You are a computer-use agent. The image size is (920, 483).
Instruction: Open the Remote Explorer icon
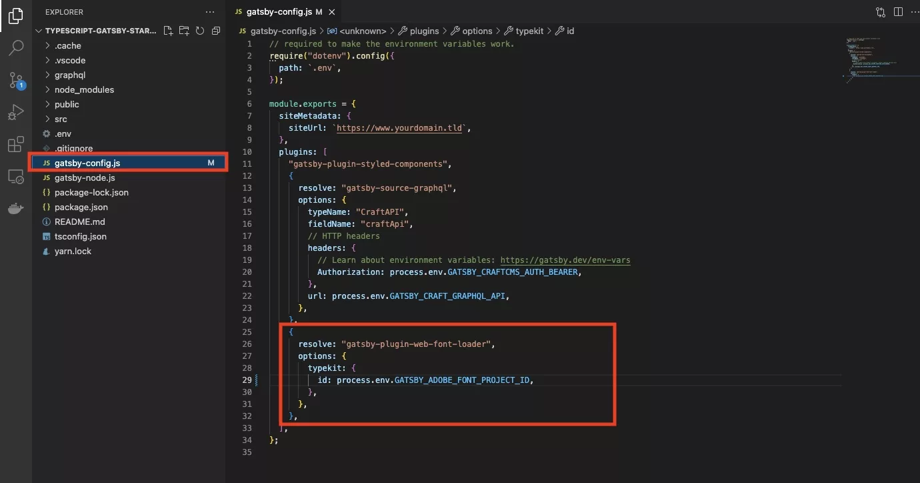[x=16, y=177]
